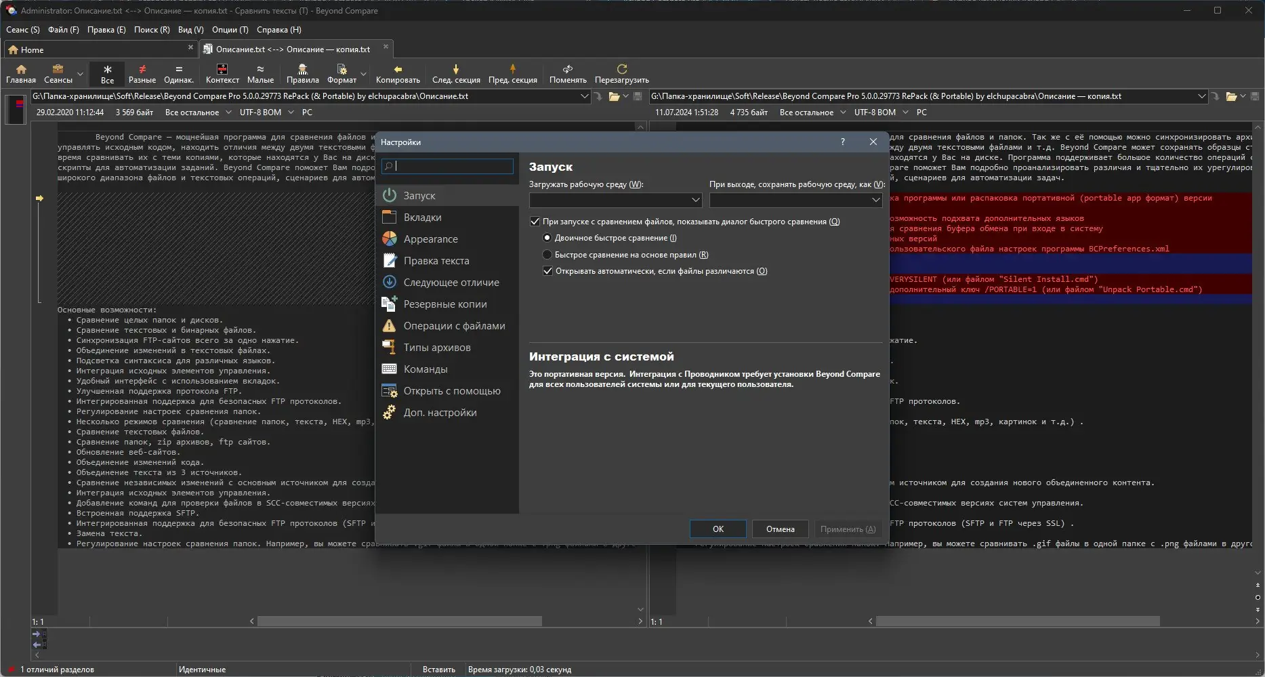The image size is (1265, 677).
Task: Click the left pane horizontal scrollbar
Action: [399, 621]
